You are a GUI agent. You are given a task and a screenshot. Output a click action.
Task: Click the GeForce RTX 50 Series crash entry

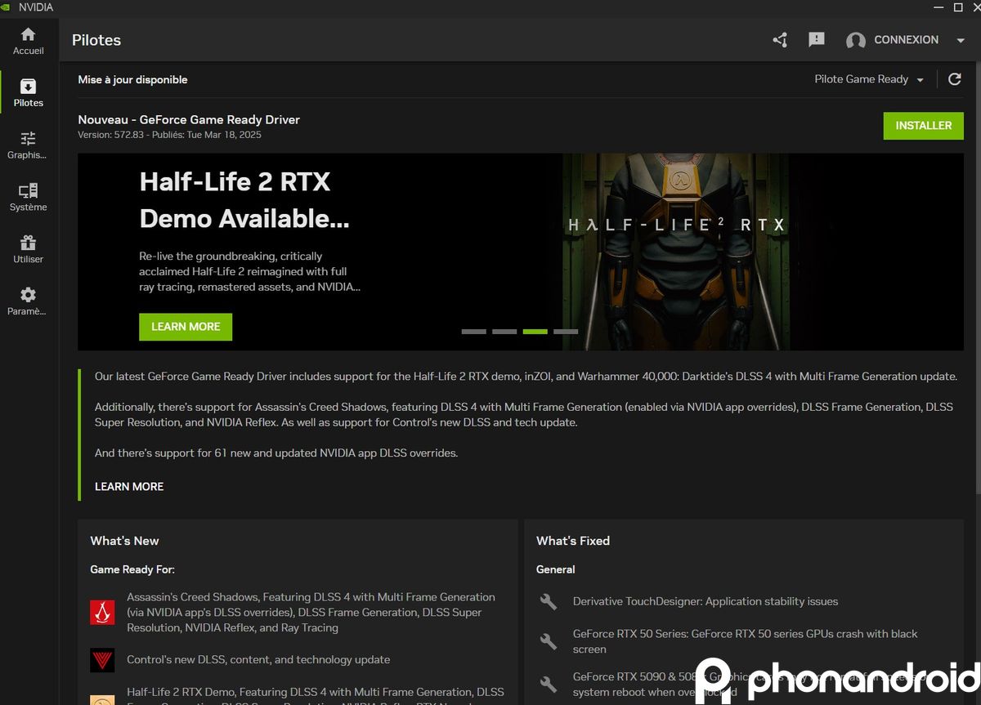pyautogui.click(x=746, y=641)
